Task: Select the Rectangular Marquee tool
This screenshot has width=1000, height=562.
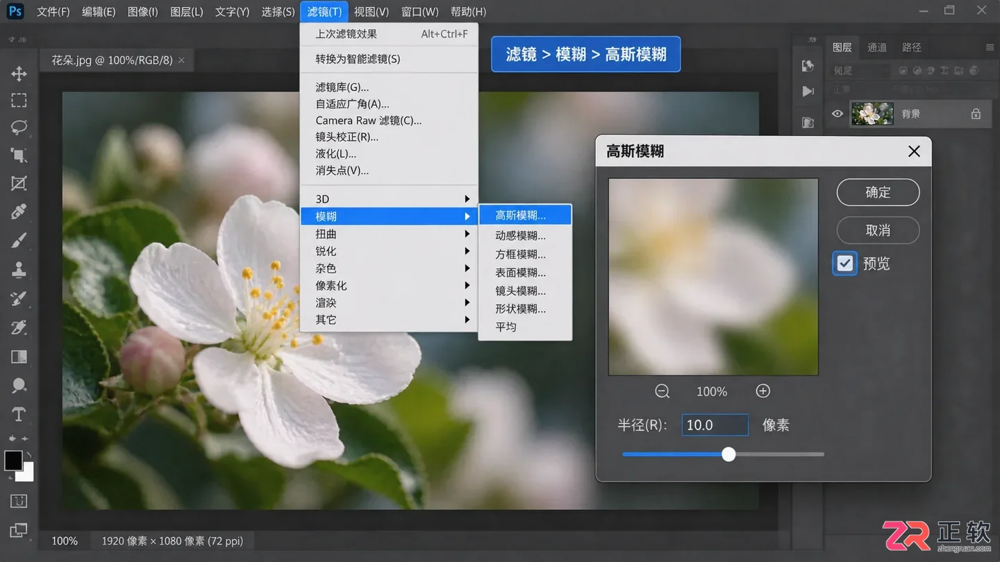Action: point(19,100)
